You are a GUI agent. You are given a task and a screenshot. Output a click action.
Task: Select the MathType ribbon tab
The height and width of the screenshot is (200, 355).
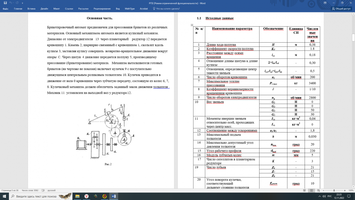click(x=130, y=9)
